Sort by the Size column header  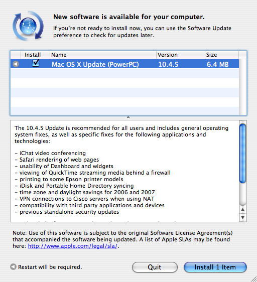[x=222, y=55]
